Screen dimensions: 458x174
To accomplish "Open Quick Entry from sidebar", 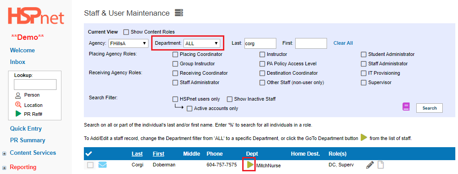I will point(26,129).
